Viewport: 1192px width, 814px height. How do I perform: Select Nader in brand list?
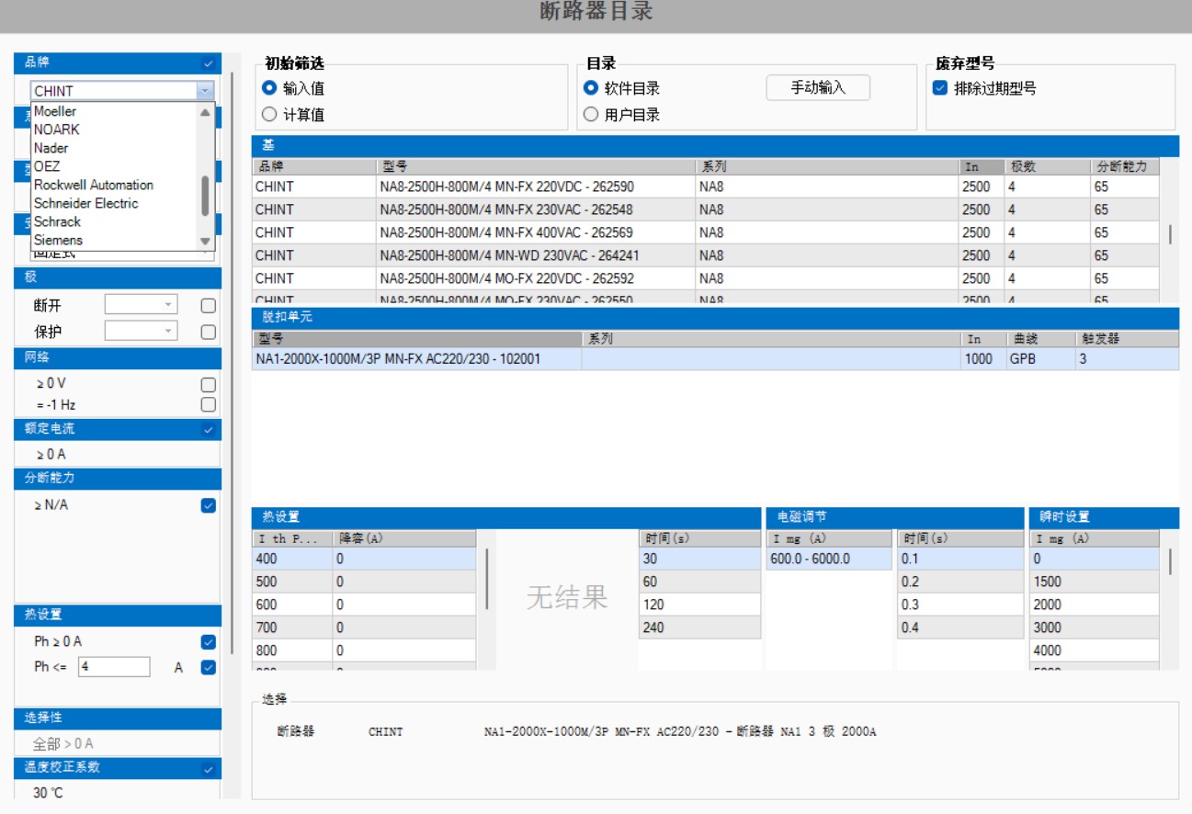(51, 148)
